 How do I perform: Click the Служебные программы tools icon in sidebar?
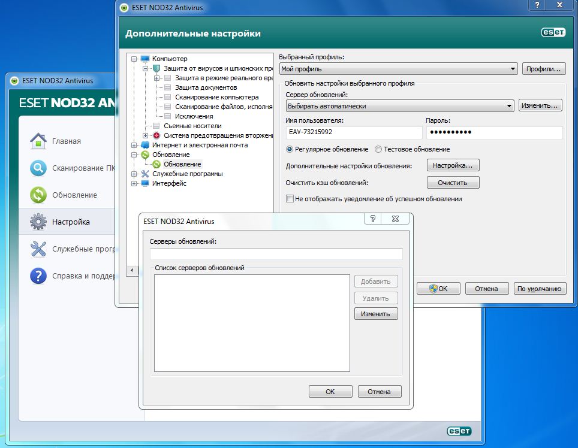coord(38,249)
